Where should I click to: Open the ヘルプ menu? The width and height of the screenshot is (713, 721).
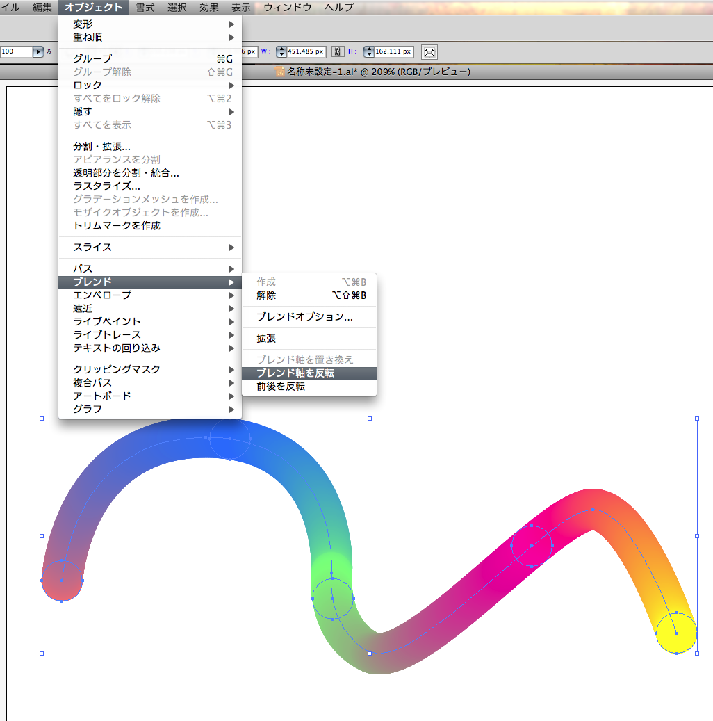coord(339,8)
